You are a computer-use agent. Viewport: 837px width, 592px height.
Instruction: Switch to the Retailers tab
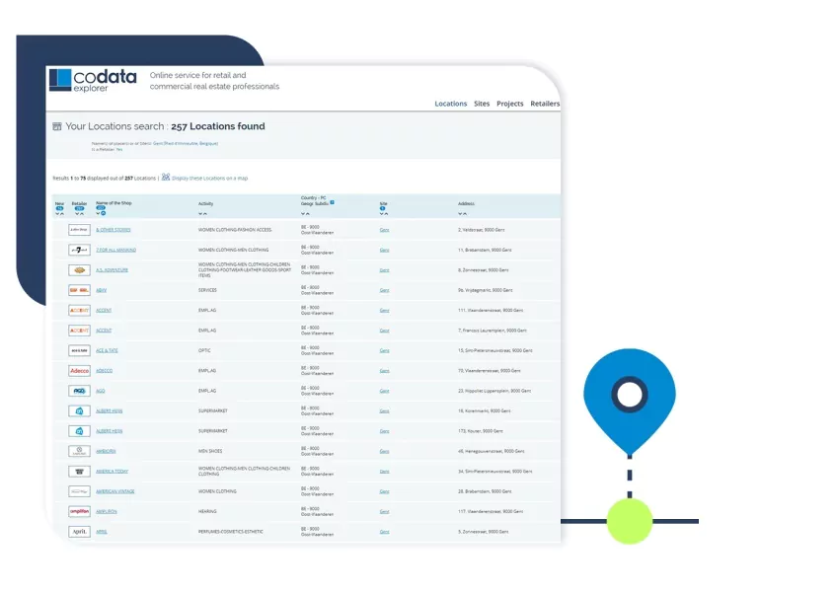point(545,104)
